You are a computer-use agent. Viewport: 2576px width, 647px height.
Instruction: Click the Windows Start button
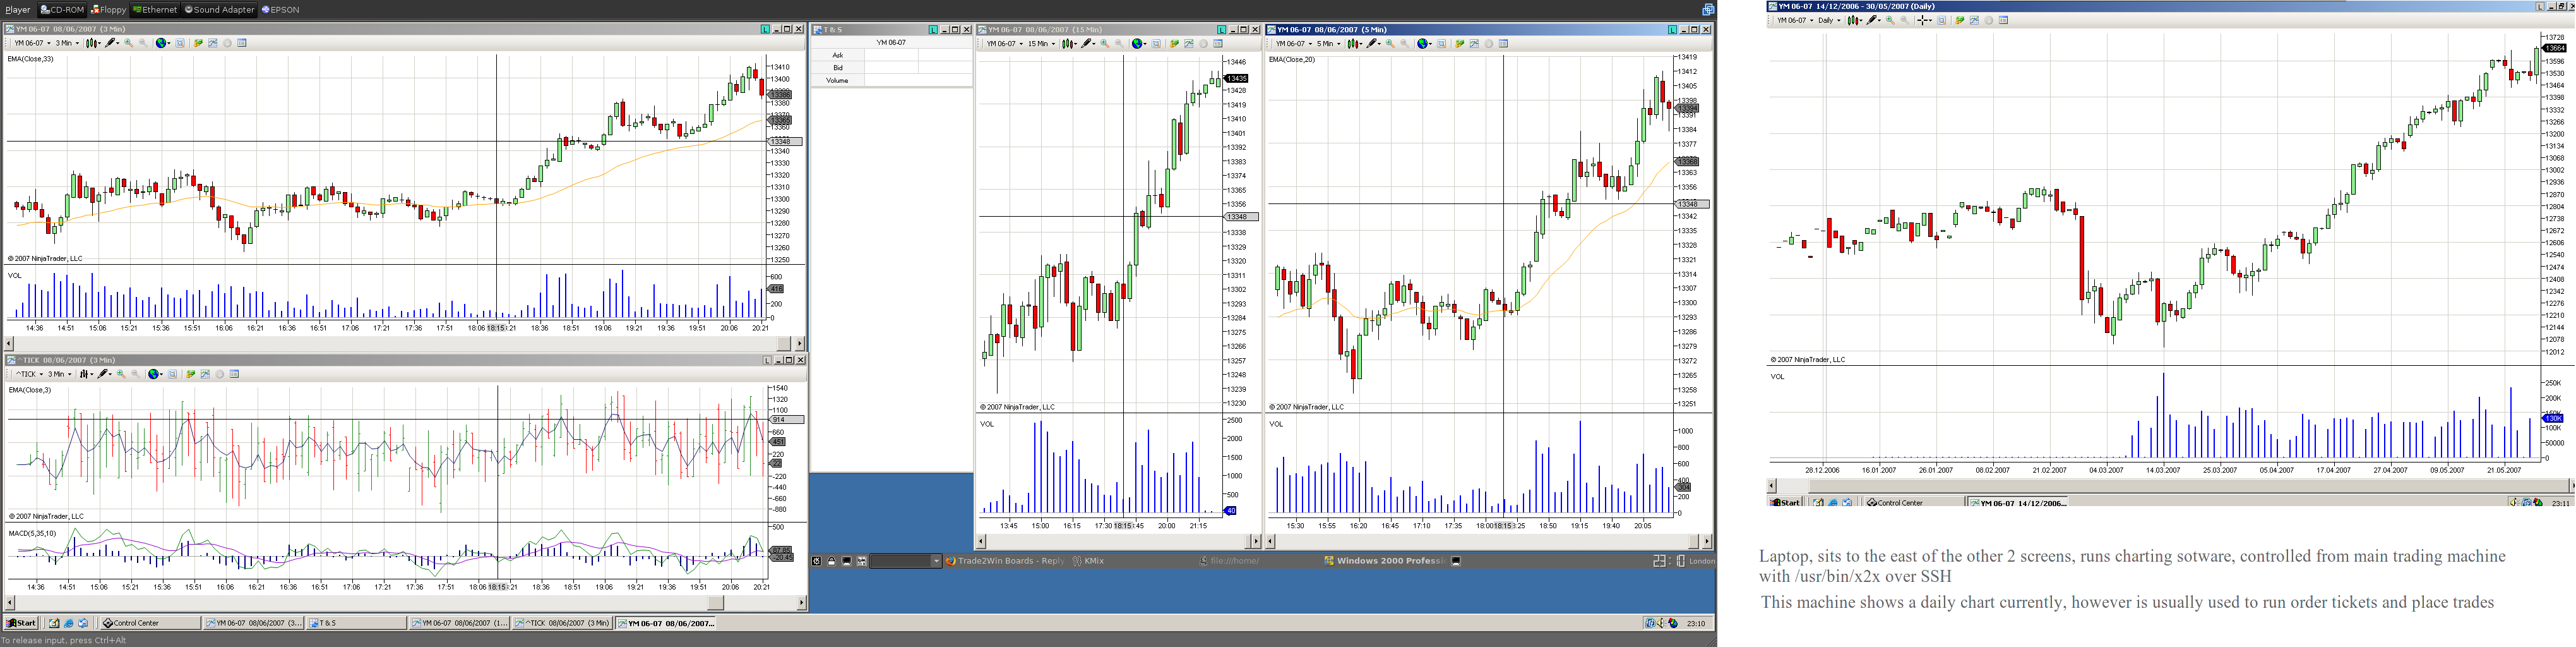[21, 623]
